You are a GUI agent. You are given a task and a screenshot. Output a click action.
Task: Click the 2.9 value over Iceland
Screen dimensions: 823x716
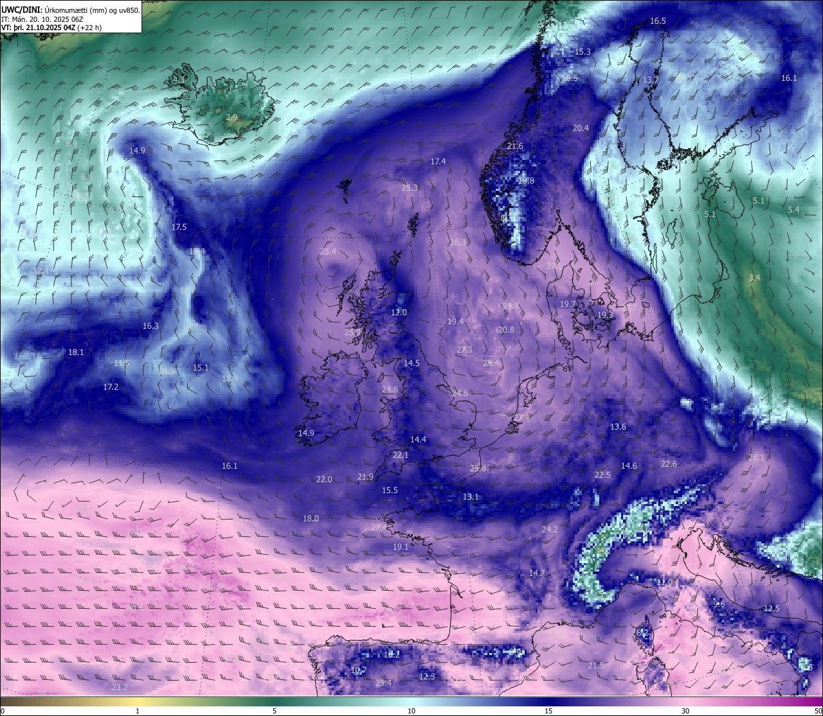pos(231,118)
